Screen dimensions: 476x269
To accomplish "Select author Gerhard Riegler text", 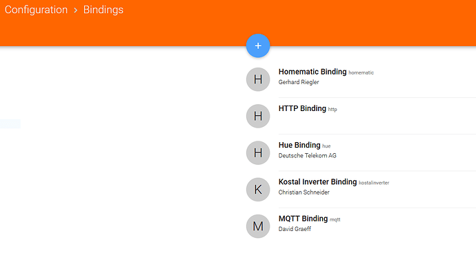I will [x=299, y=82].
